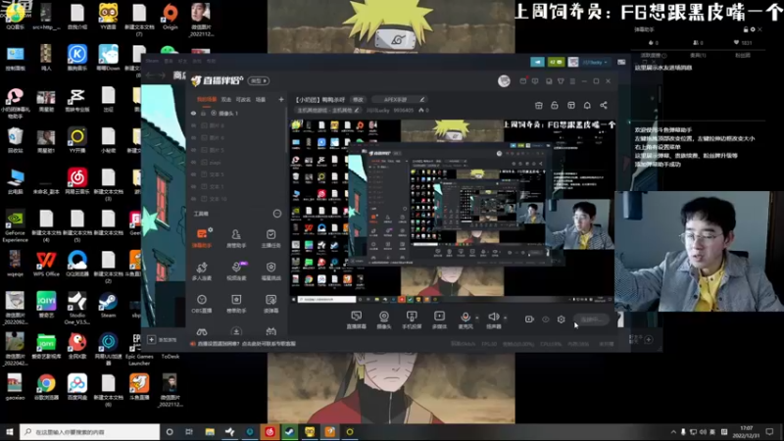Screen dimensions: 784x441
Task: Click the layout icon above the preview
Action: tap(571, 105)
